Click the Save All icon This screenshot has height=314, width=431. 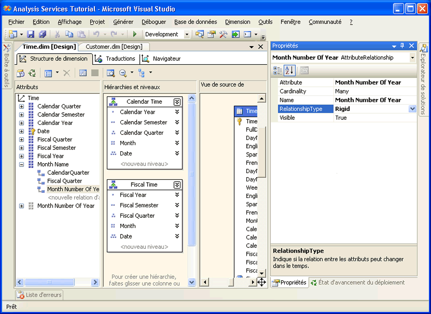pyautogui.click(x=43, y=34)
